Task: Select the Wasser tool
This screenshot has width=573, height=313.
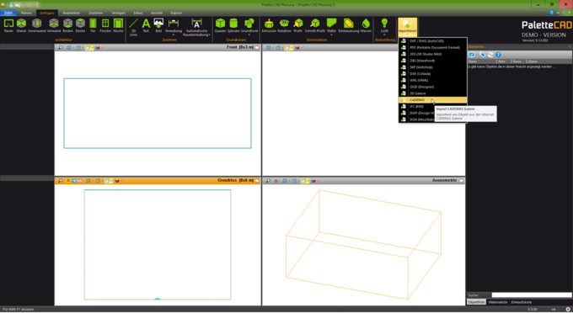Action: [366, 25]
